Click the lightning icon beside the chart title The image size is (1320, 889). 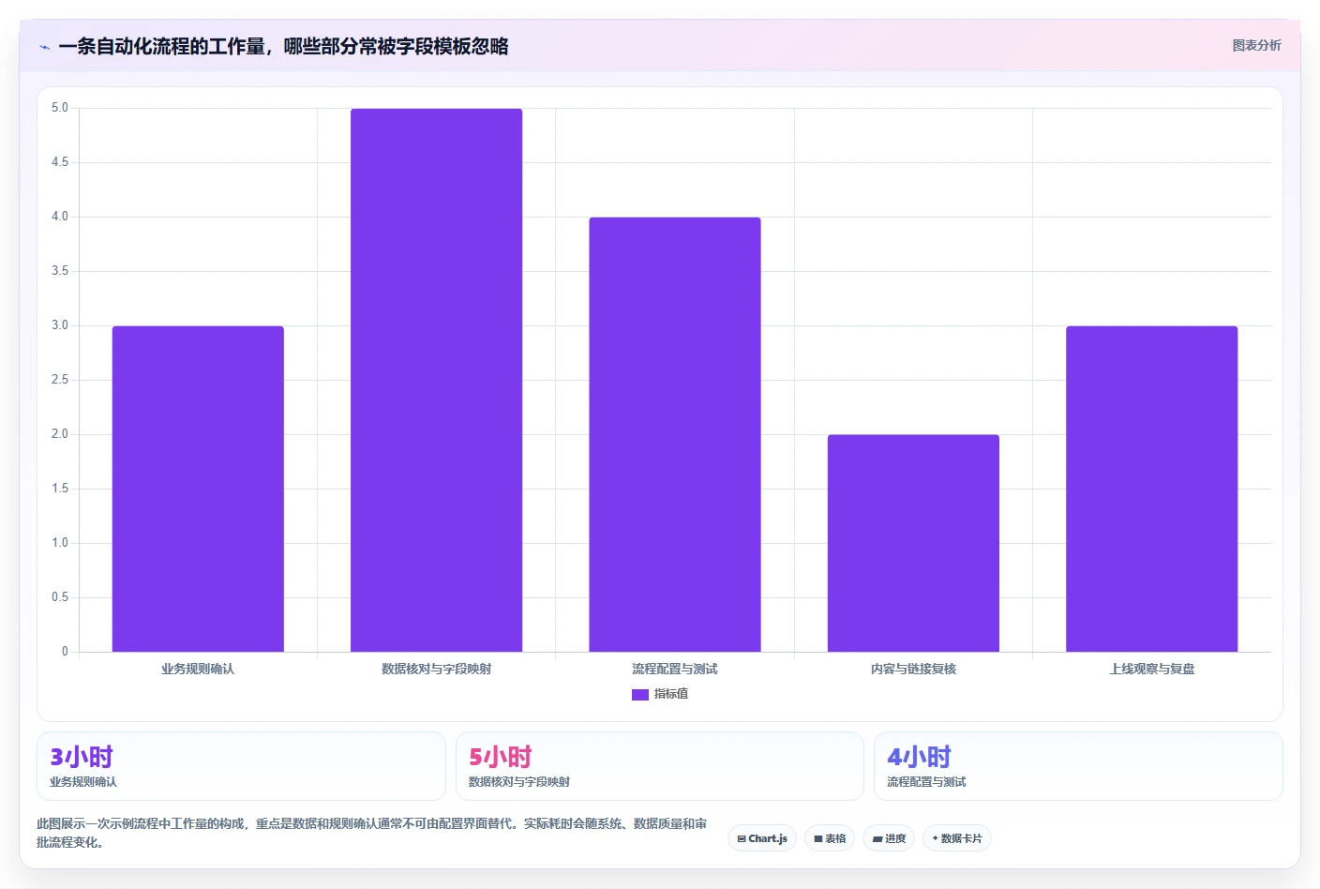click(x=44, y=47)
